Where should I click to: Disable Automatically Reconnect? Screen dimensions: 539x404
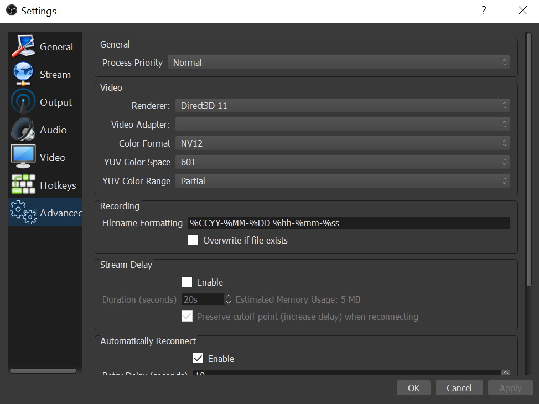tap(198, 358)
